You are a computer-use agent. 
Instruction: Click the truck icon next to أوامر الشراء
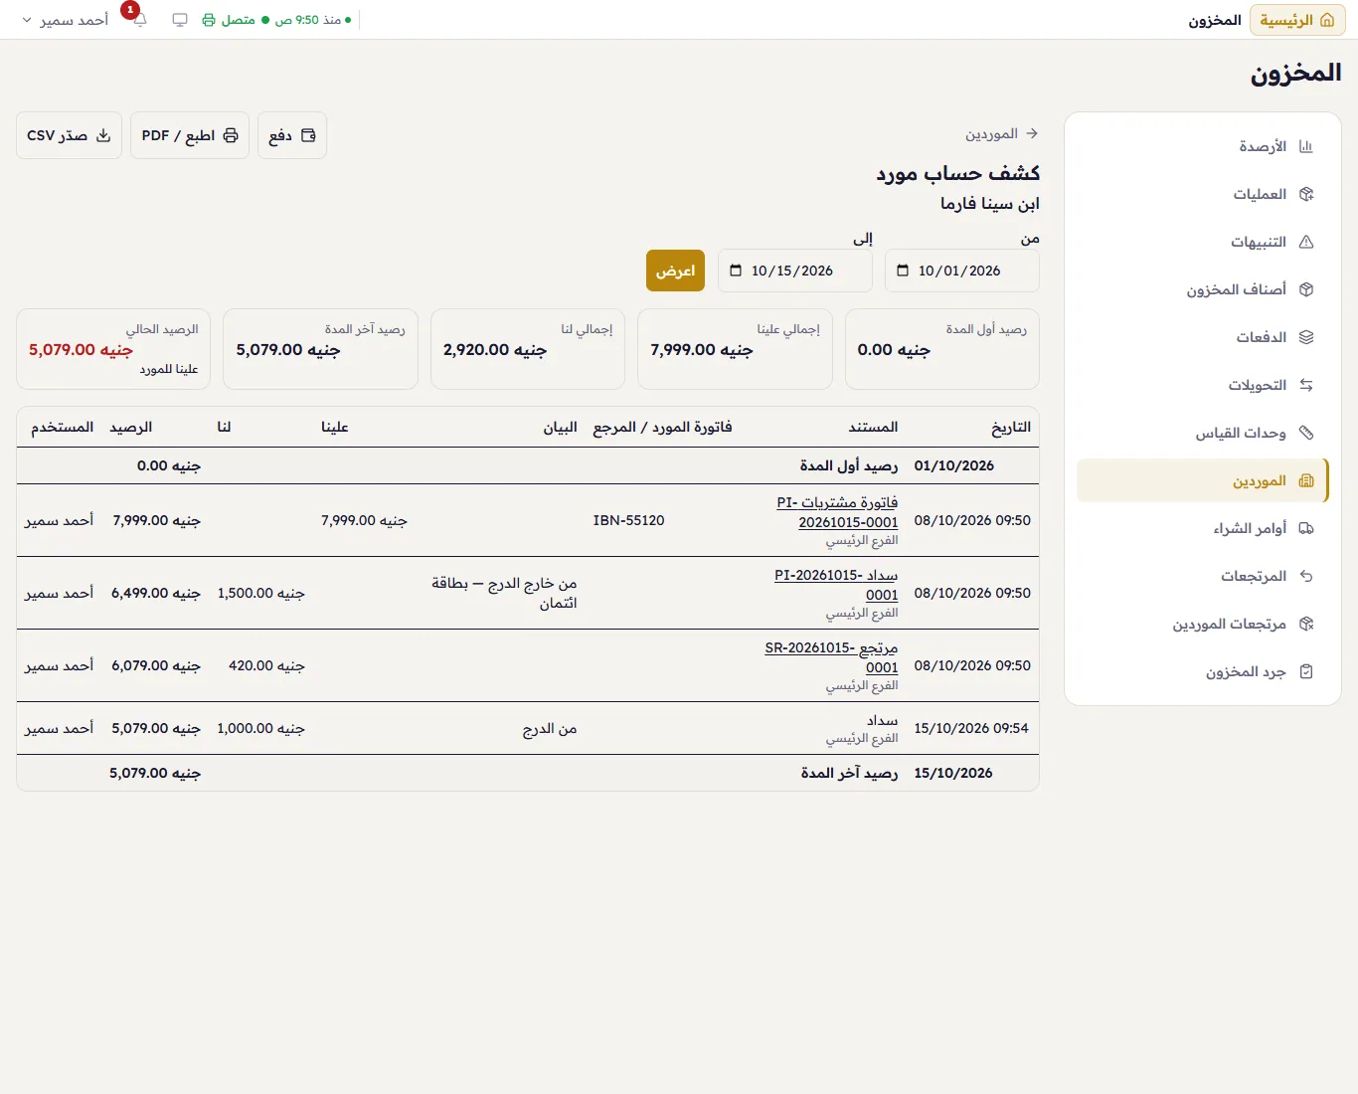click(1306, 528)
